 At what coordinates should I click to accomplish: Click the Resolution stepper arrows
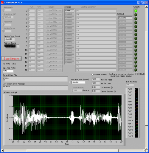click(3, 25)
